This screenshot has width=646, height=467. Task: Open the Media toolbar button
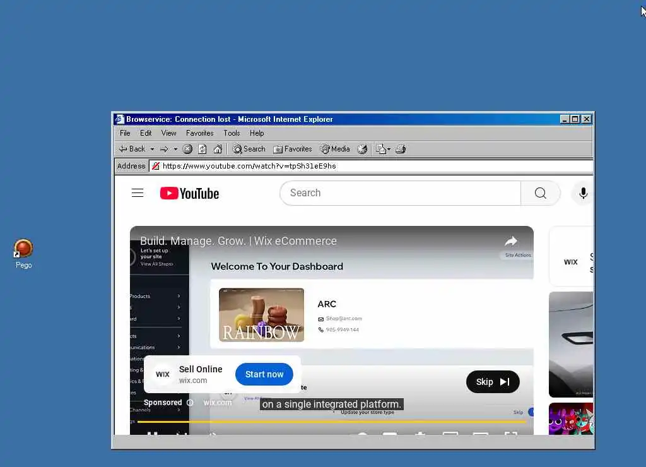(x=335, y=149)
